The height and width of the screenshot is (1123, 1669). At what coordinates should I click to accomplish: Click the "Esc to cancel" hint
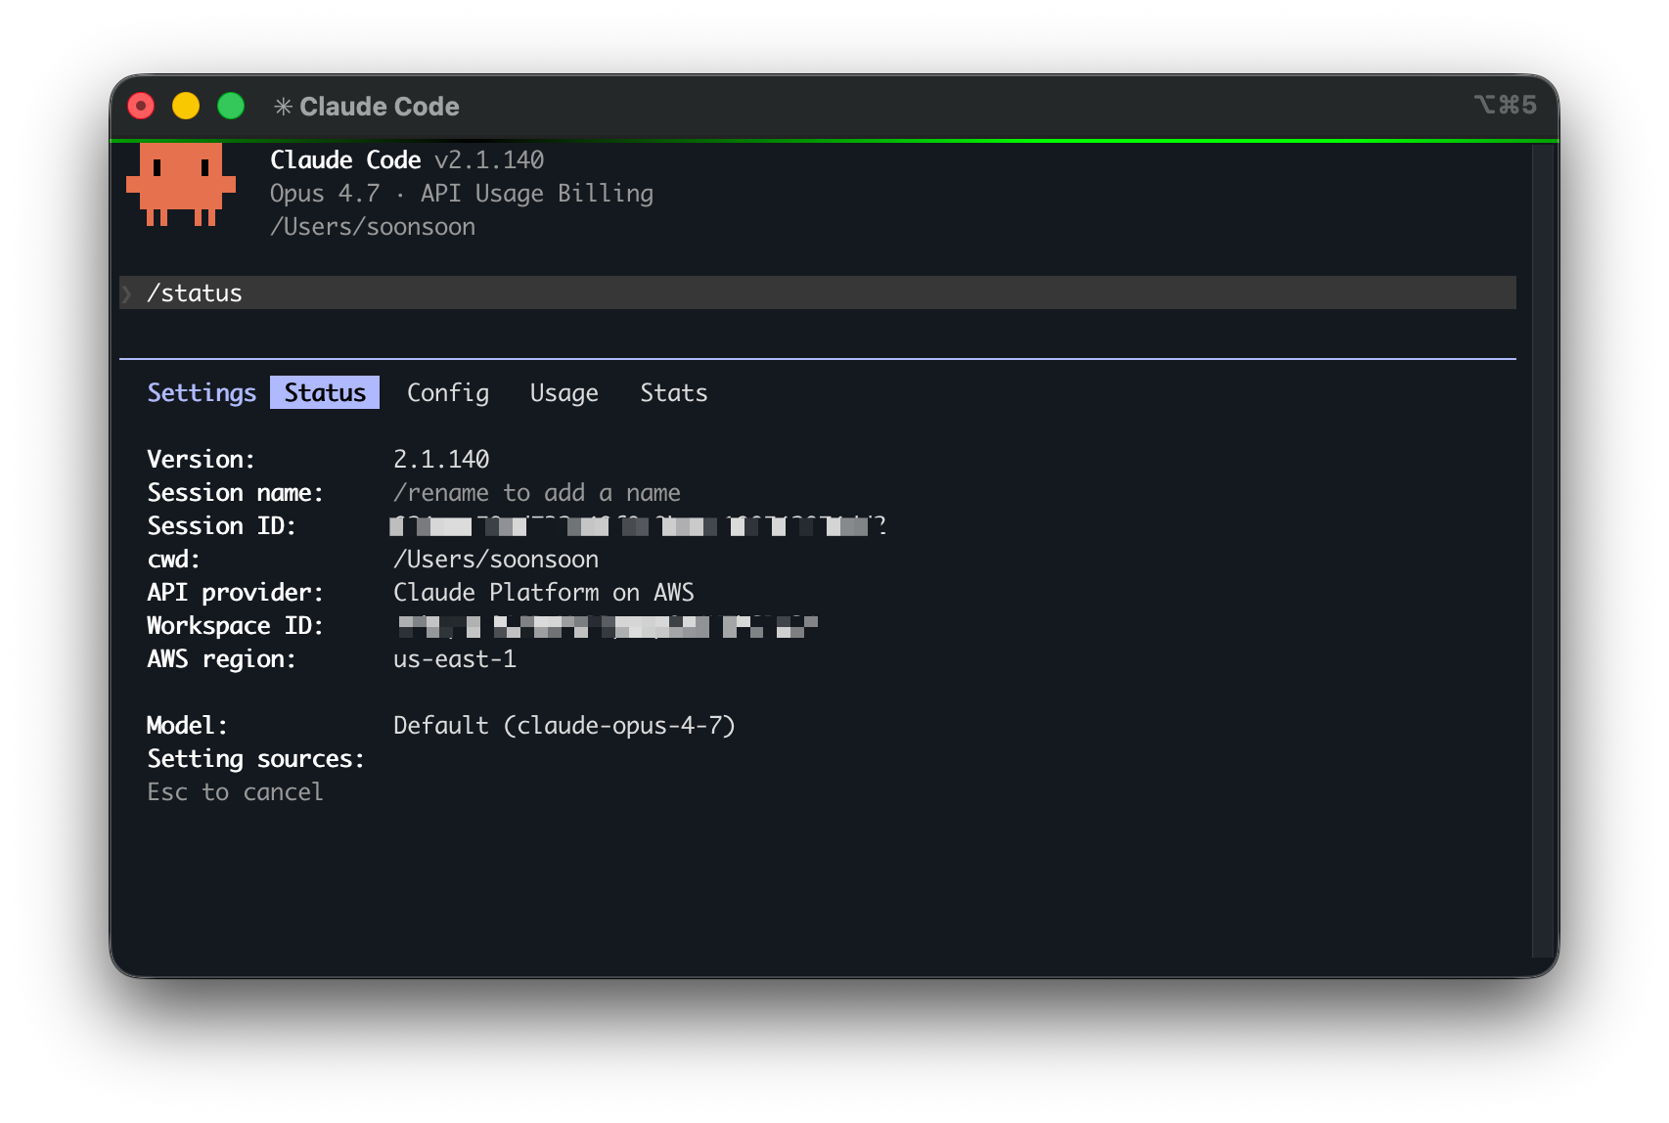(236, 792)
